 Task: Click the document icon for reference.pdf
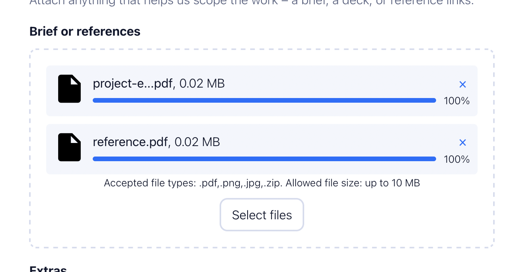click(x=69, y=147)
